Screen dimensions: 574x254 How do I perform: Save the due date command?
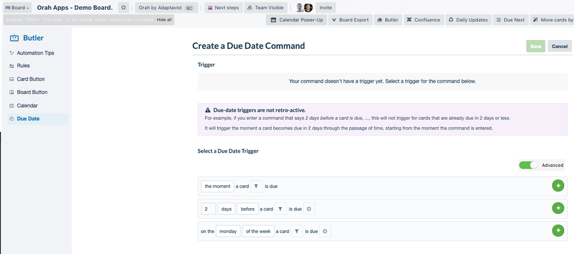tap(536, 46)
